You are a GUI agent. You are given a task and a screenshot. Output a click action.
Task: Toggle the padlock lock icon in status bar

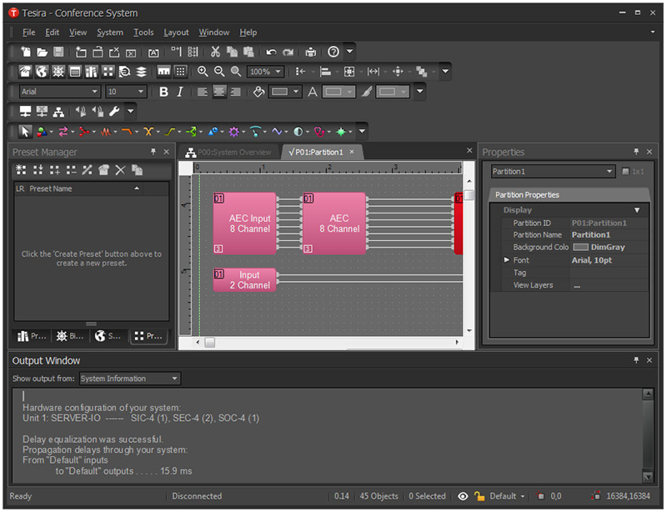point(479,496)
